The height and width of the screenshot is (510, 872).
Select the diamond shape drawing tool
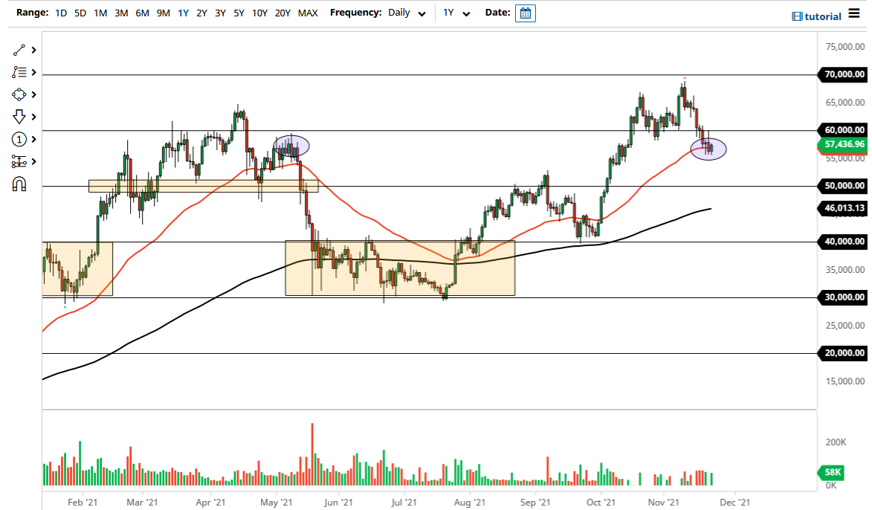20,94
